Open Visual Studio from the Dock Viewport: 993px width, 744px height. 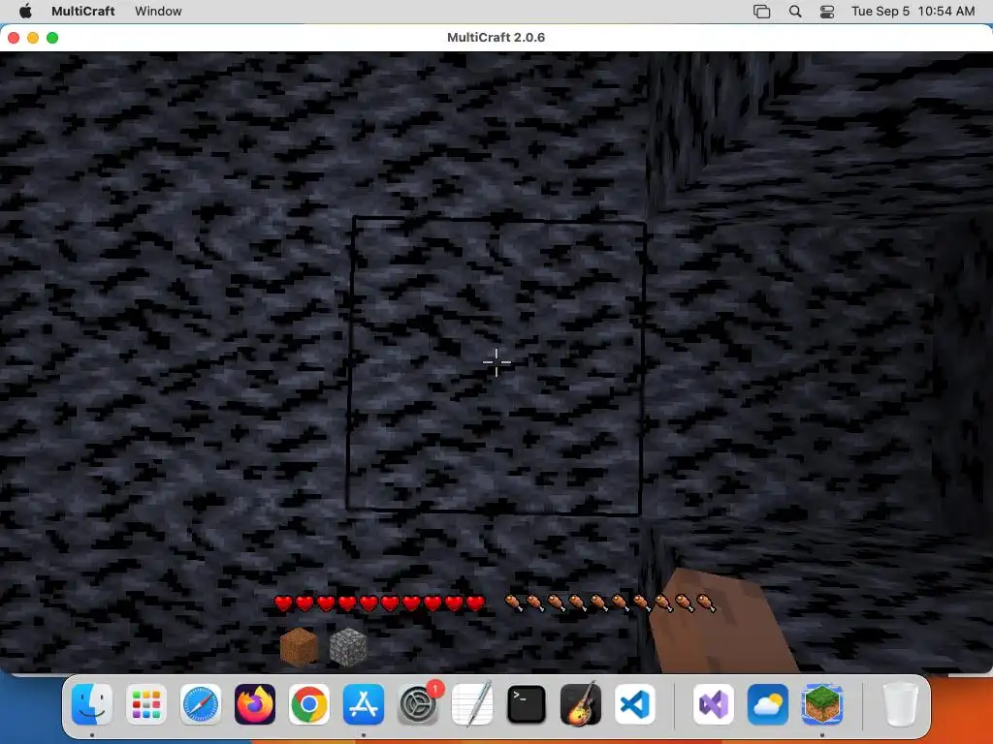(x=714, y=704)
